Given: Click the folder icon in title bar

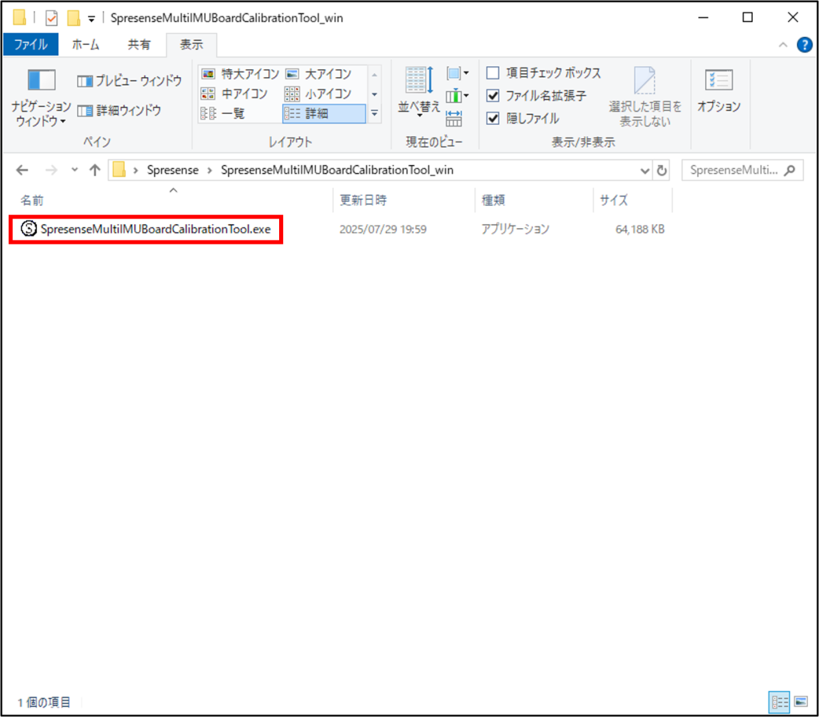Looking at the screenshot, I should pyautogui.click(x=20, y=17).
